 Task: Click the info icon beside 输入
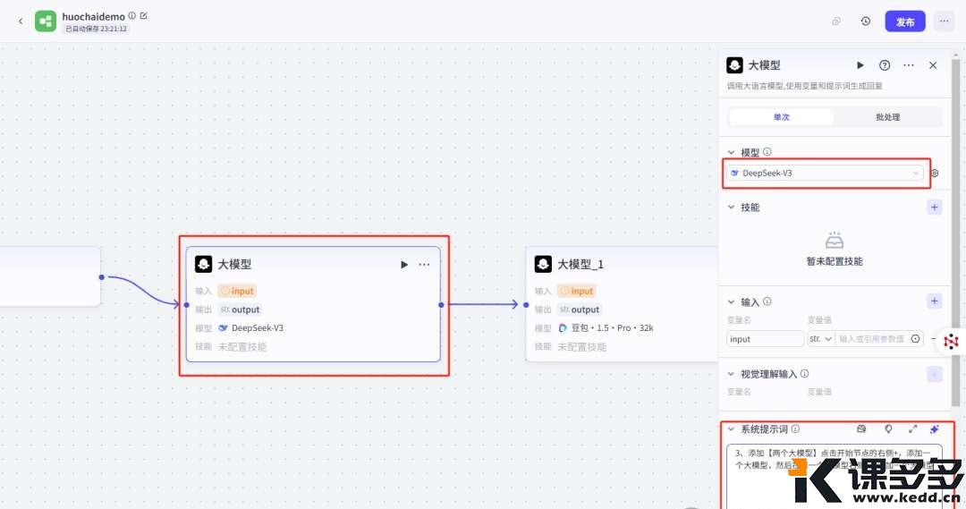[767, 301]
